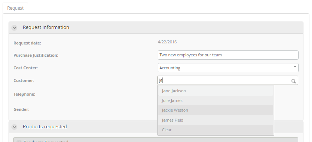
Task: Choose Julie James in the list
Action: [x=216, y=100]
